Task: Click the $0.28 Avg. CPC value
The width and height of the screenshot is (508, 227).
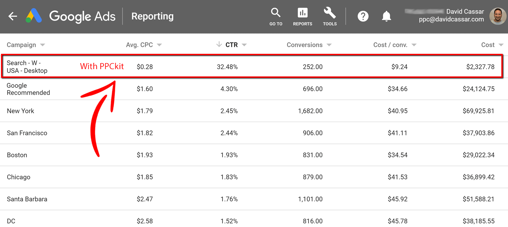Action: [145, 67]
